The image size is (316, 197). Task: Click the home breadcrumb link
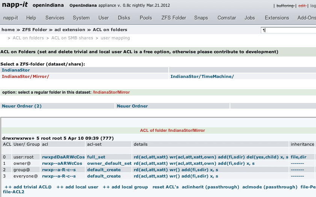8,30
